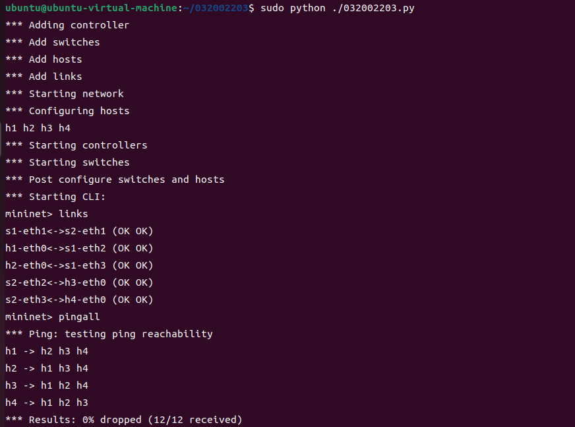Screen dimensions: 575x427
Task: Click the 'h4 -> h1 h2 h3' ping row
Action: pyautogui.click(x=47, y=403)
